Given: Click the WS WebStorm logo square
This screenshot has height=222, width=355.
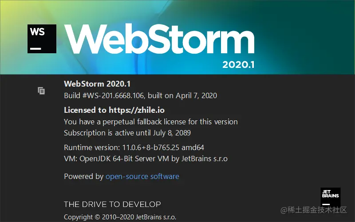Looking at the screenshot, I should pos(42,39).
